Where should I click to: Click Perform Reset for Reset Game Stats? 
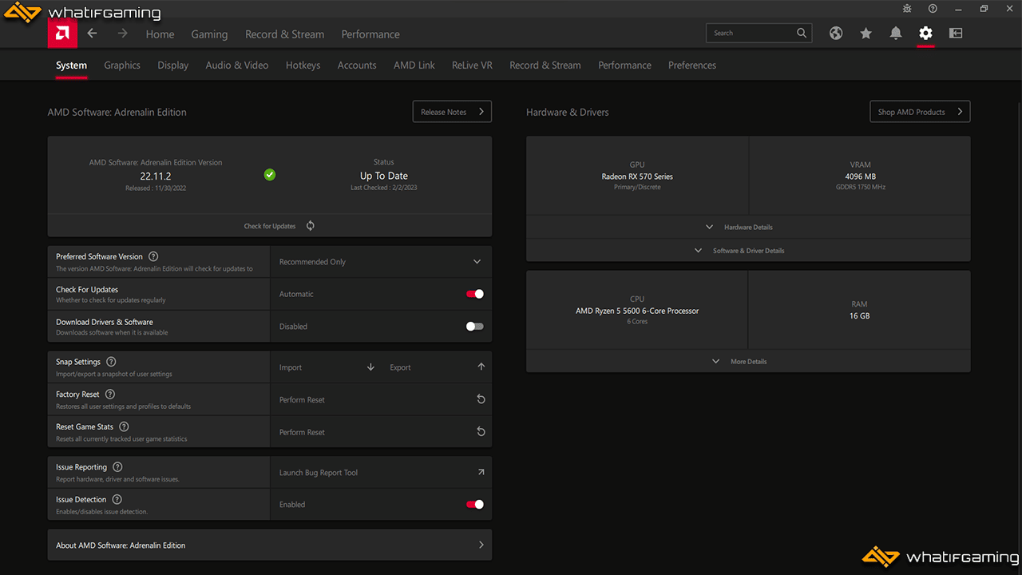point(302,432)
